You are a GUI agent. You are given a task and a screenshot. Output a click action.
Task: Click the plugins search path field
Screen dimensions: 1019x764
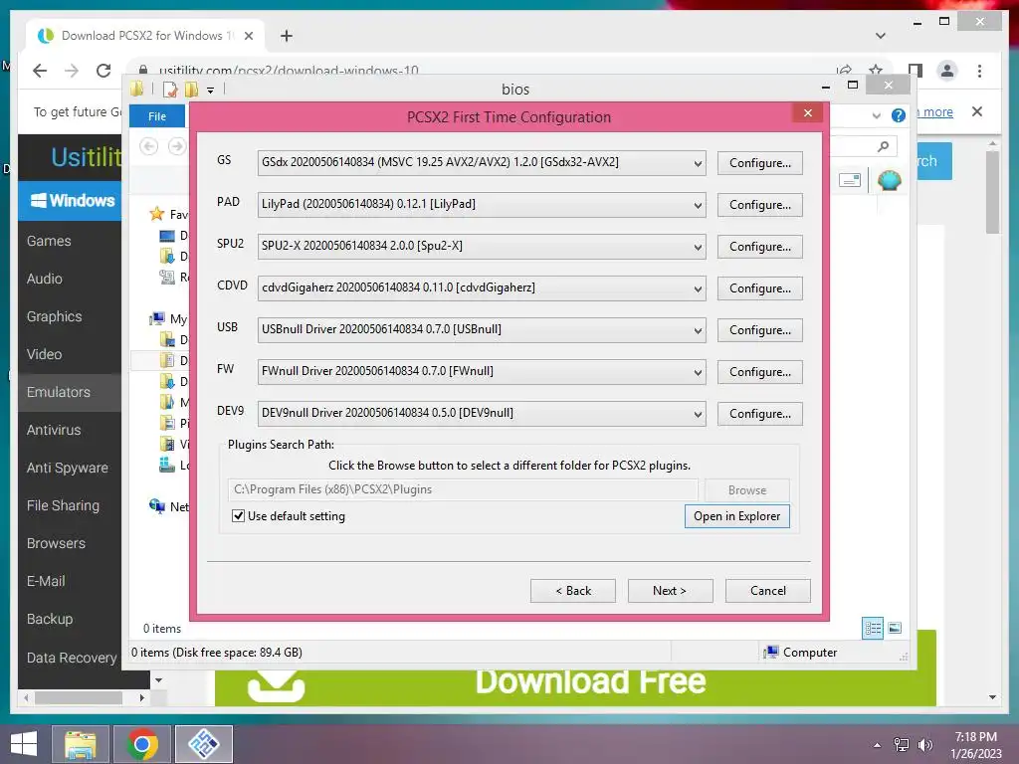[462, 489]
